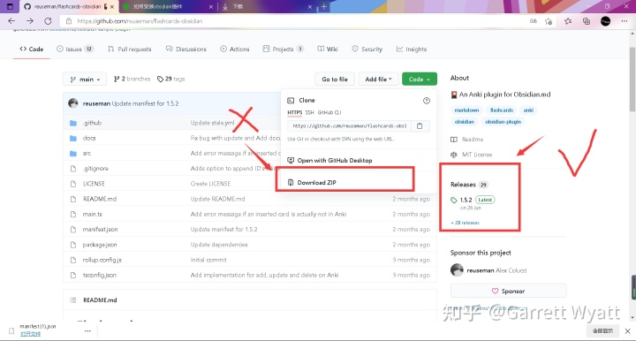Open the browser favorites list icon
The height and width of the screenshot is (341, 636).
pyautogui.click(x=568, y=21)
